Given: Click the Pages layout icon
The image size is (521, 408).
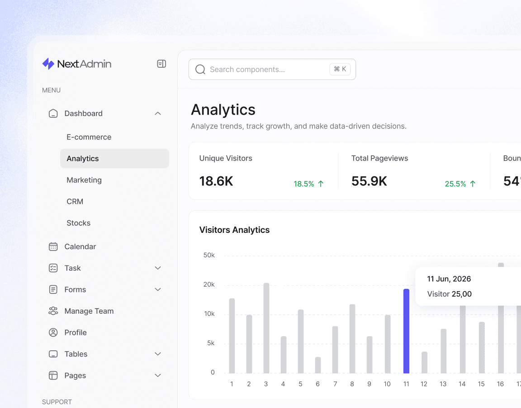Looking at the screenshot, I should pyautogui.click(x=53, y=376).
